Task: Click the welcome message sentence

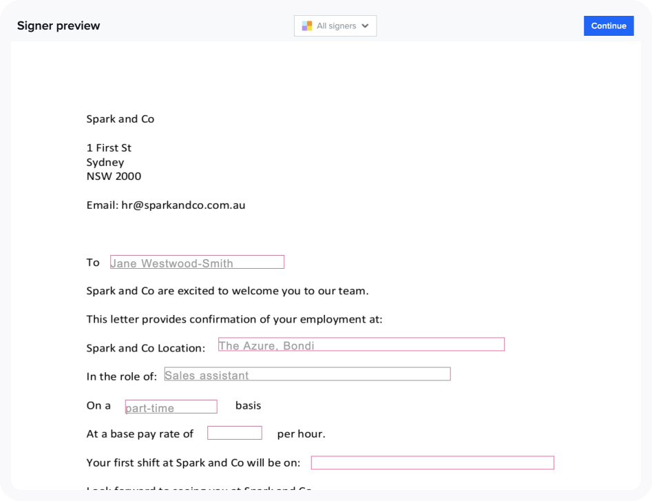Action: [x=227, y=290]
